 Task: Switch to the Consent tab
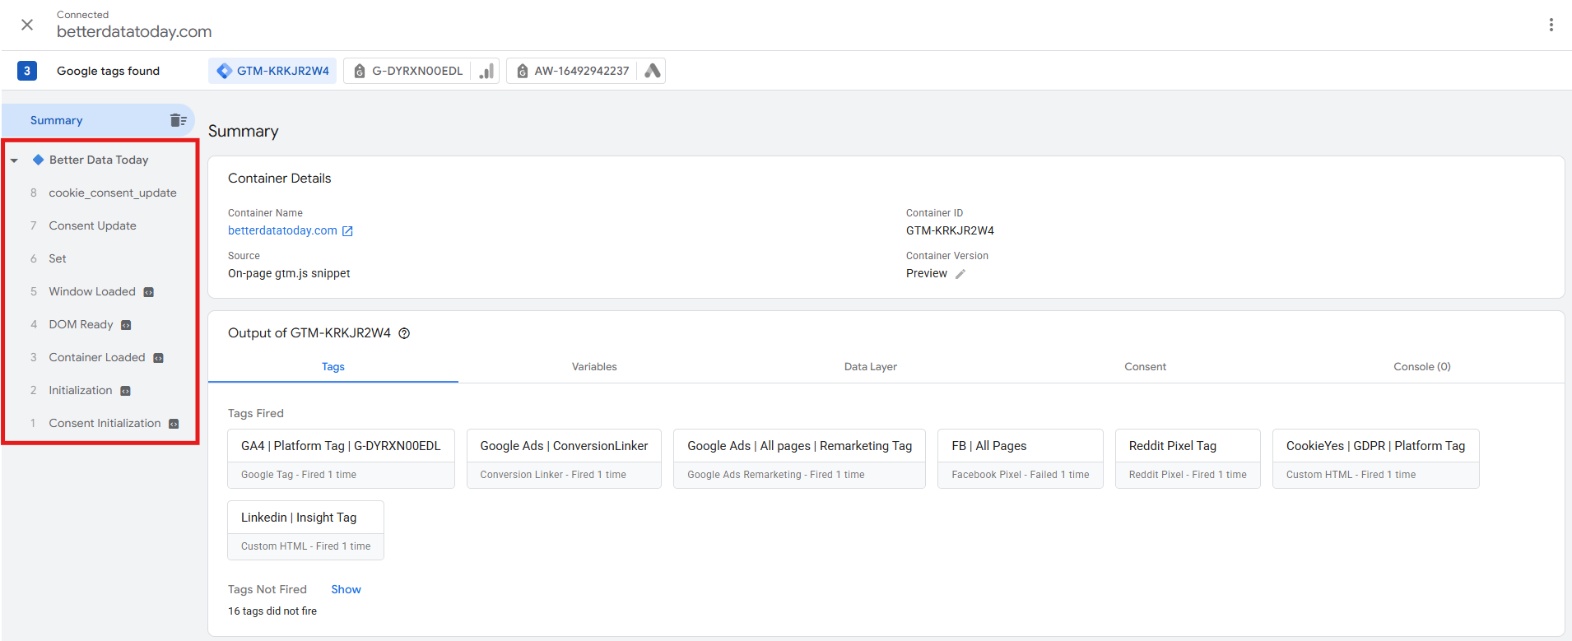(1146, 367)
